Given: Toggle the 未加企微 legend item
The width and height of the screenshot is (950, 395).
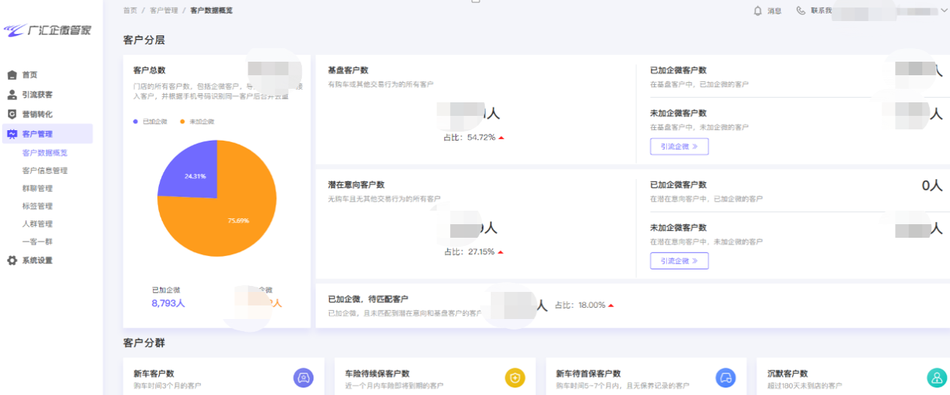Looking at the screenshot, I should coord(196,121).
